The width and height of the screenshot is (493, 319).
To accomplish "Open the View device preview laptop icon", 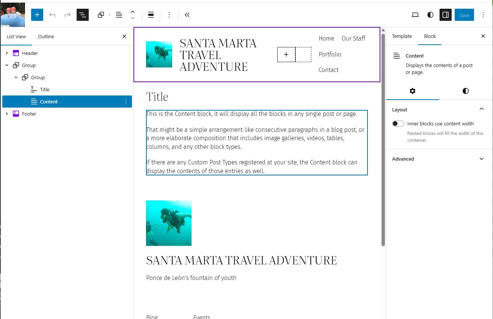I will pos(415,15).
